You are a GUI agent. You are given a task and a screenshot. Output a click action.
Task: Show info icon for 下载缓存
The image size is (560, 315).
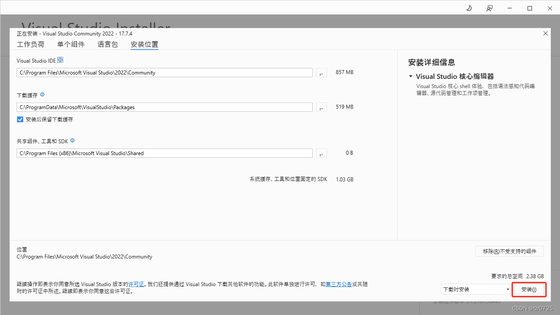pos(42,95)
